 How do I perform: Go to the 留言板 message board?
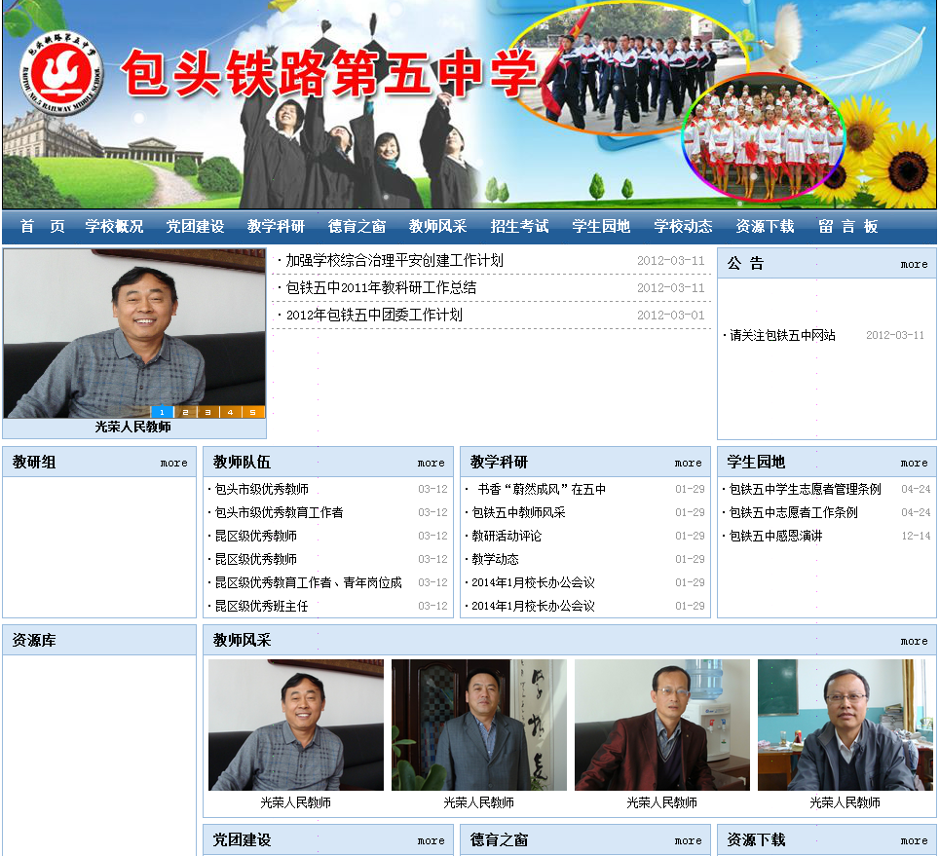[847, 227]
